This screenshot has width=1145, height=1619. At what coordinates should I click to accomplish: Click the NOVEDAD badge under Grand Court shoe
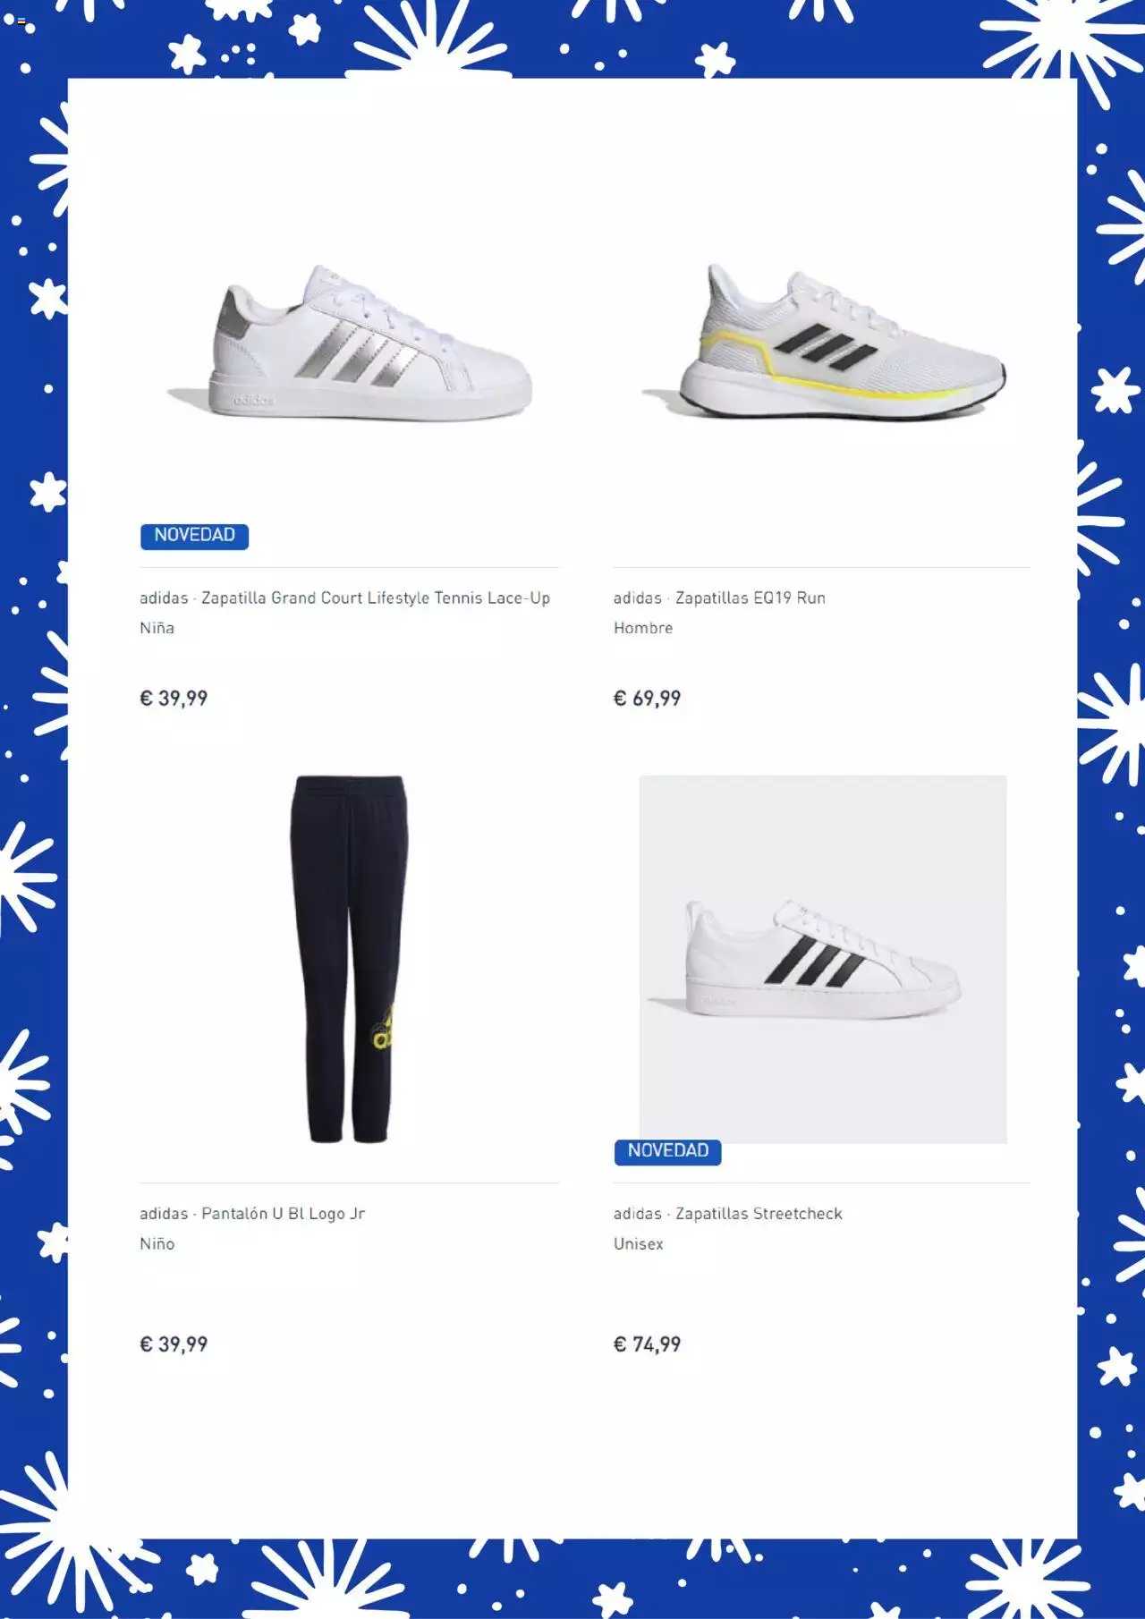[194, 536]
